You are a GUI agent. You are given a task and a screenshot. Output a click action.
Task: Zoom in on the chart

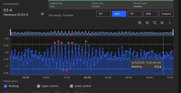point(140,23)
